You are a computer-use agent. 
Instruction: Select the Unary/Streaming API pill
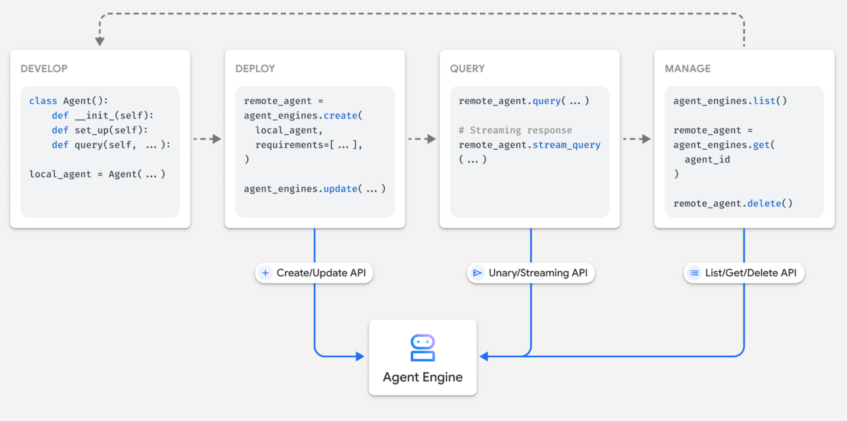coord(531,273)
